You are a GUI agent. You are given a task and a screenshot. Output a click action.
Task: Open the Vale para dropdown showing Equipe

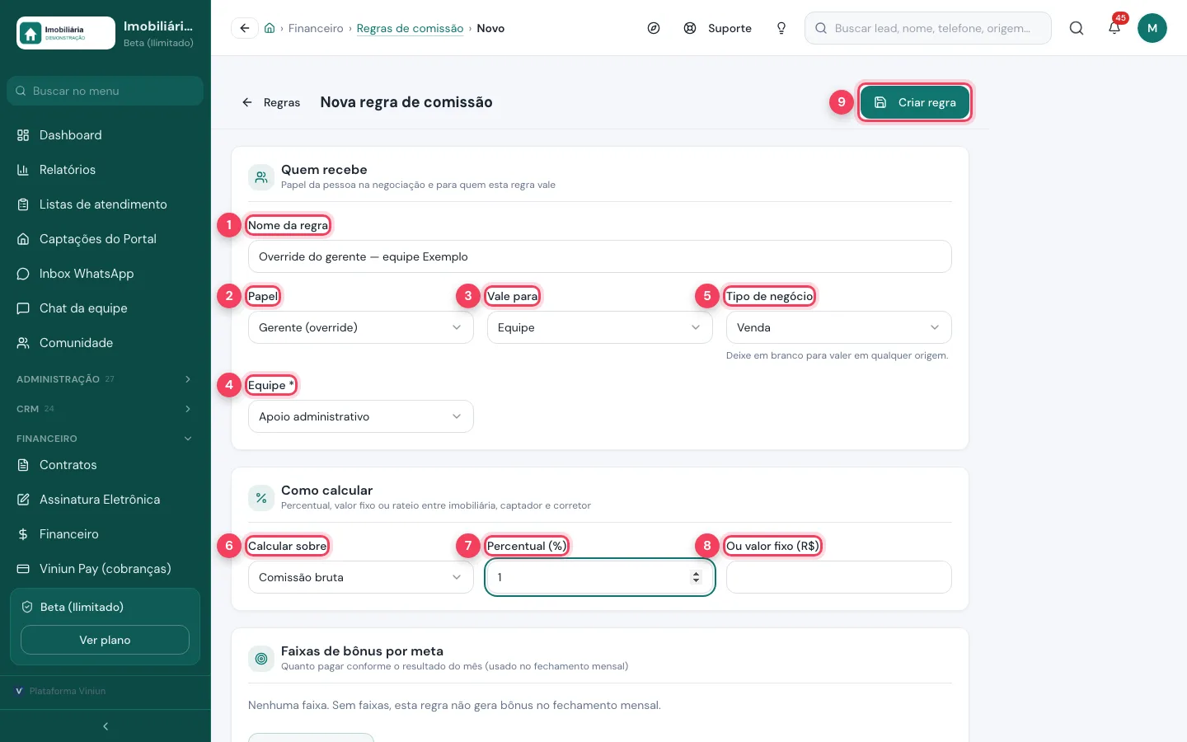click(x=600, y=327)
